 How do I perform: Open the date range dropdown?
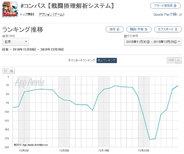pyautogui.click(x=153, y=42)
